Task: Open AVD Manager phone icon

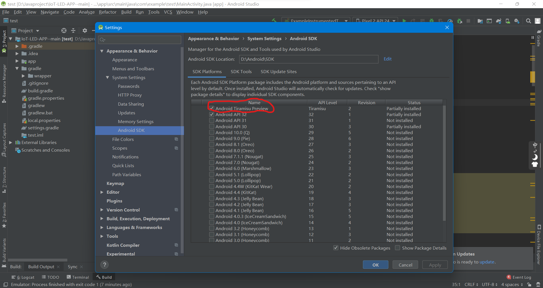Action: pos(508,21)
